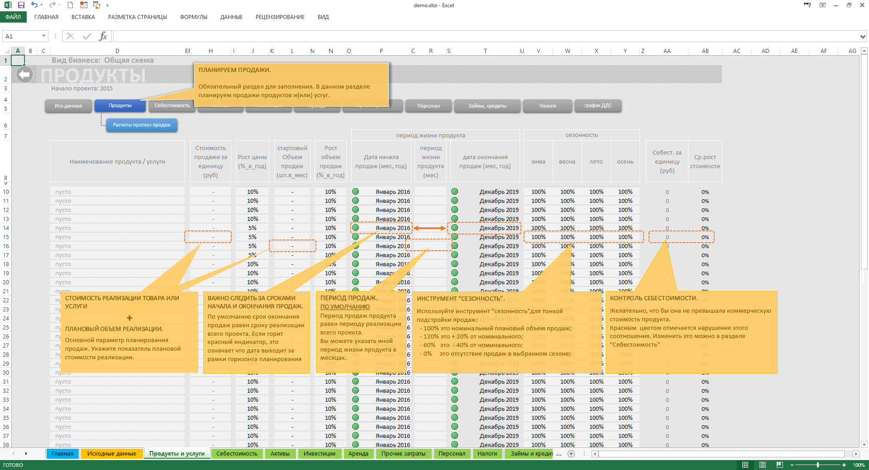Switch to Активы sheet tab
Viewport: 869px width, 470px height.
point(280,454)
